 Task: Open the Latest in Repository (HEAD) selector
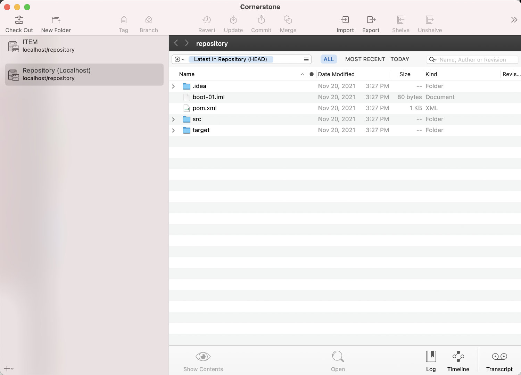[231, 59]
